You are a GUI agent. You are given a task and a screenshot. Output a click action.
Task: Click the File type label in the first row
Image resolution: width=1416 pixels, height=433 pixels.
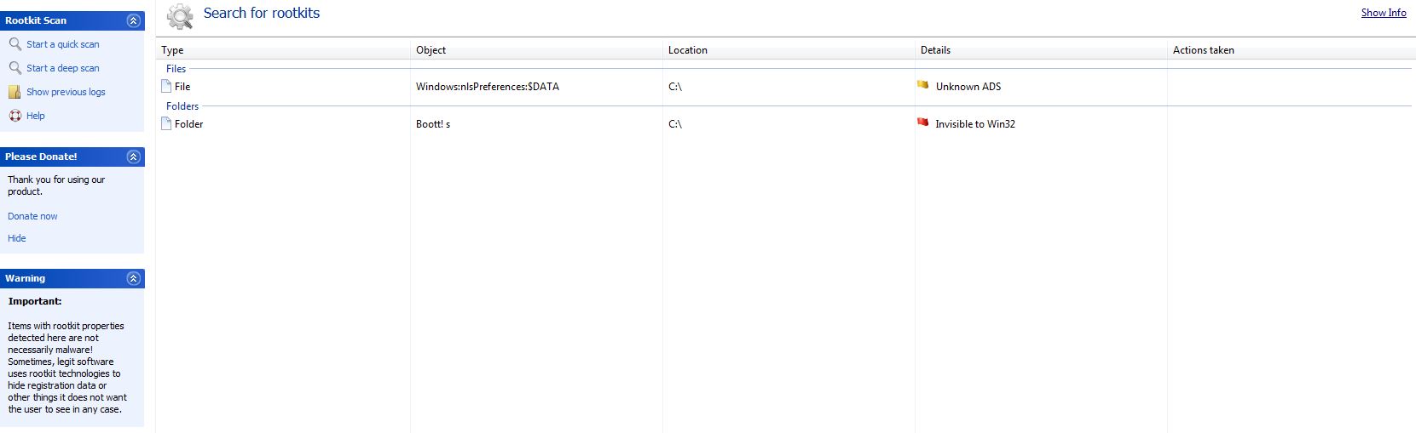(182, 87)
